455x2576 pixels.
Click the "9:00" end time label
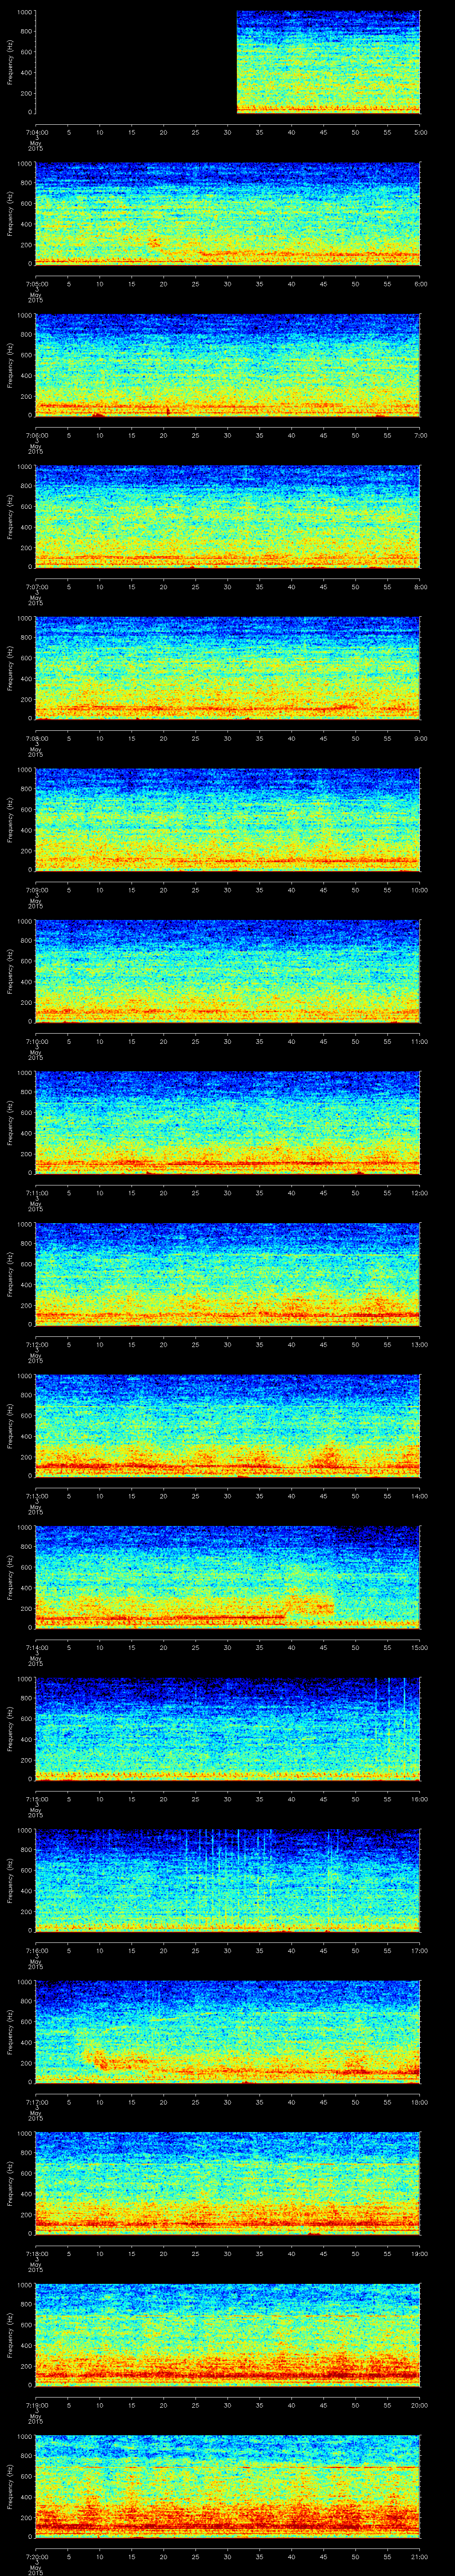pyautogui.click(x=420, y=737)
